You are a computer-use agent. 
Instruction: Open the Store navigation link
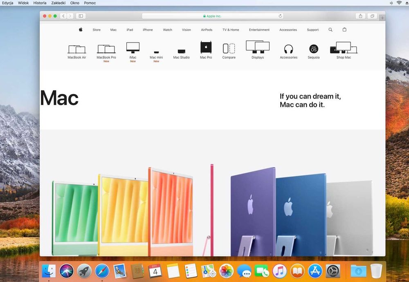[x=97, y=30]
